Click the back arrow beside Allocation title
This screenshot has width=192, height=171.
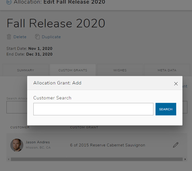coord(9,2)
